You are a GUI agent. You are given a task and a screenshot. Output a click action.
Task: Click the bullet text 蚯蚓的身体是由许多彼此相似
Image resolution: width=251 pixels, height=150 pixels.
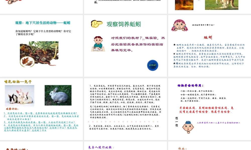(x=209, y=65)
